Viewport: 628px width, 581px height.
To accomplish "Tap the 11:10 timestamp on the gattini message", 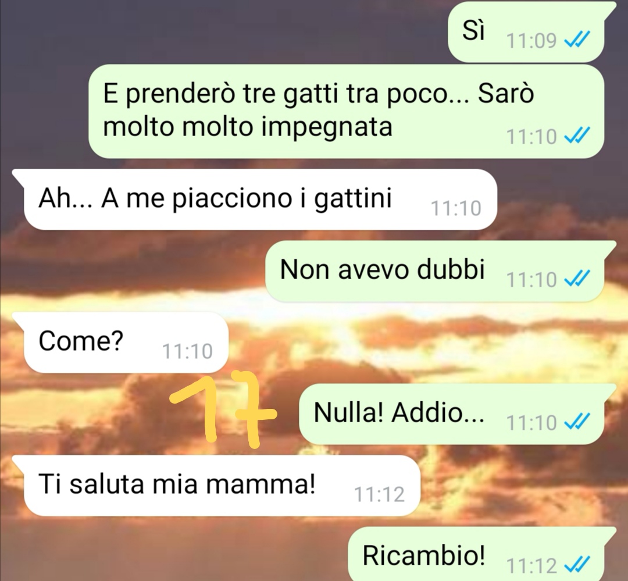I will (x=456, y=208).
